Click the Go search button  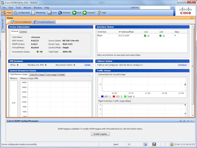[x=173, y=8]
